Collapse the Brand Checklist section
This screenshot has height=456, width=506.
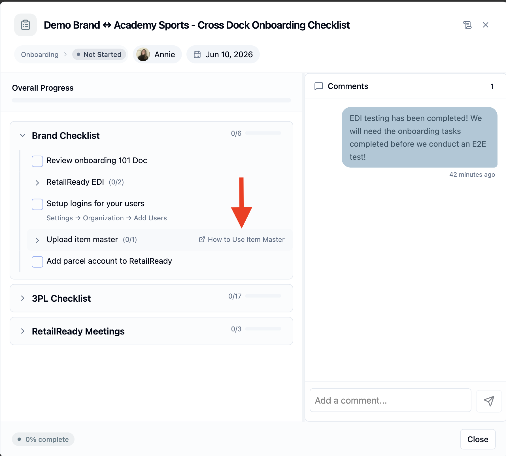(x=23, y=135)
